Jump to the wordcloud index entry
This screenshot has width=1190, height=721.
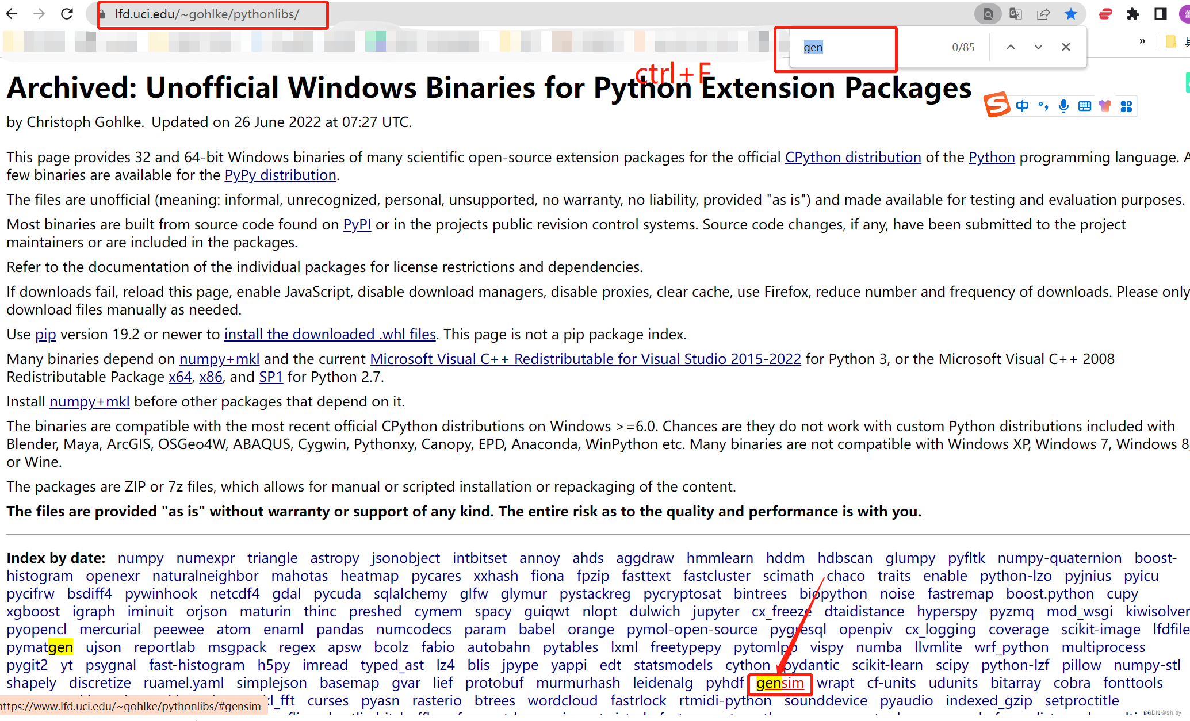[563, 700]
